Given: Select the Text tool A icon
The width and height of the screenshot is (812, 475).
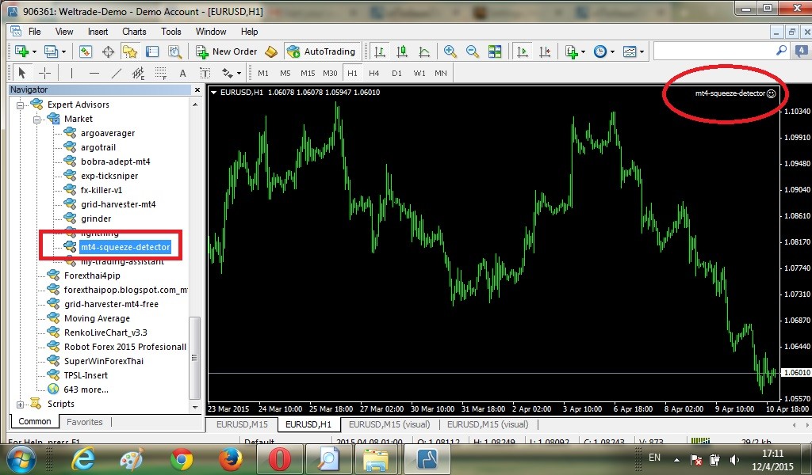Looking at the screenshot, I should point(182,73).
